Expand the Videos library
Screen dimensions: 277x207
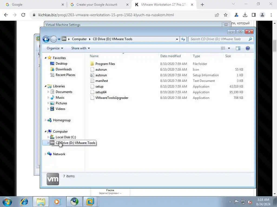tap(48, 109)
